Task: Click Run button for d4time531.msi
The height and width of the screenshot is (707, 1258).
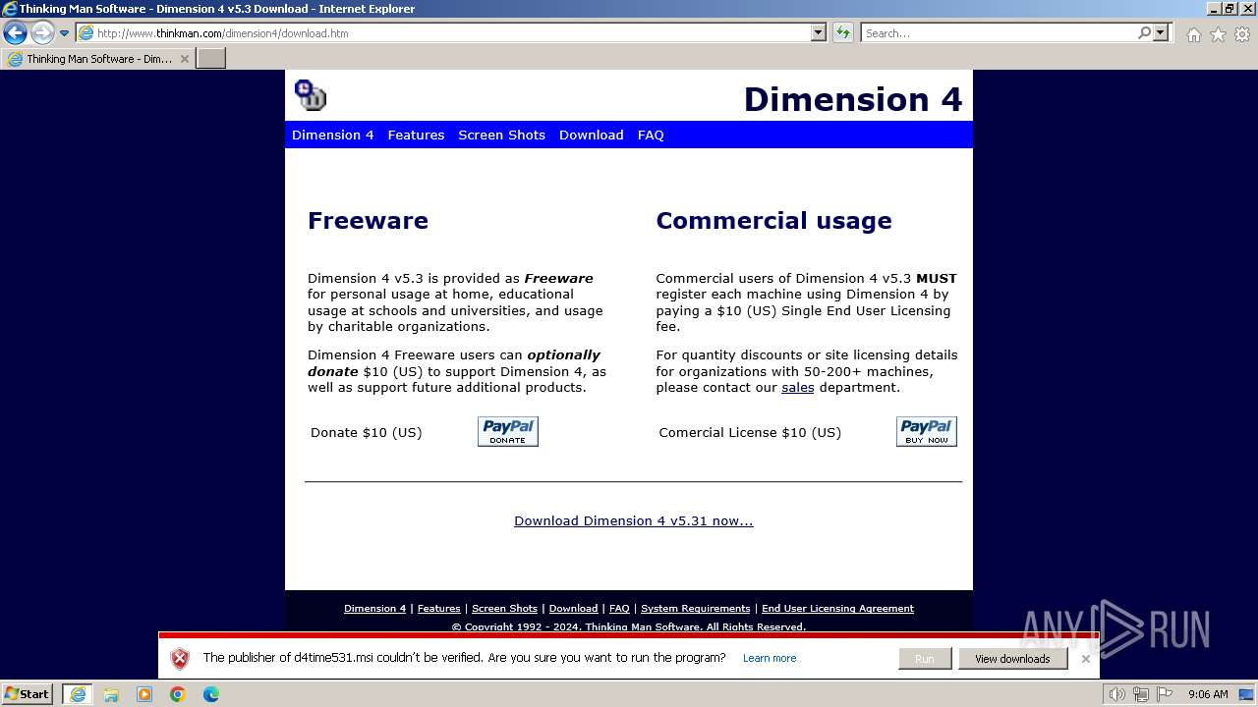Action: (925, 658)
